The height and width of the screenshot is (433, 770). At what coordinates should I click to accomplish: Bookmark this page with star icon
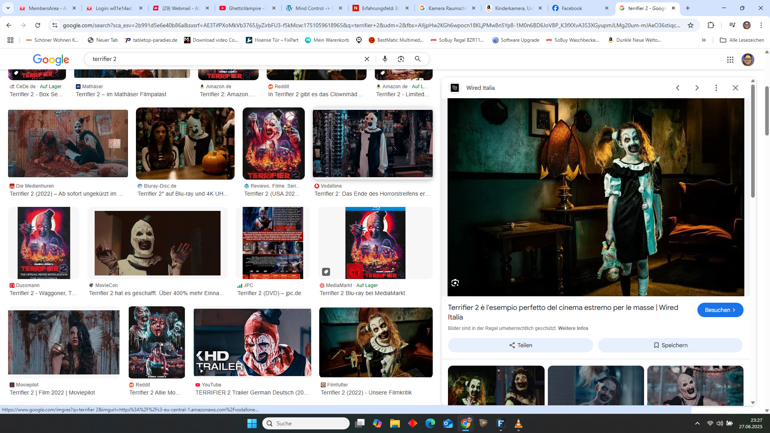point(691,25)
